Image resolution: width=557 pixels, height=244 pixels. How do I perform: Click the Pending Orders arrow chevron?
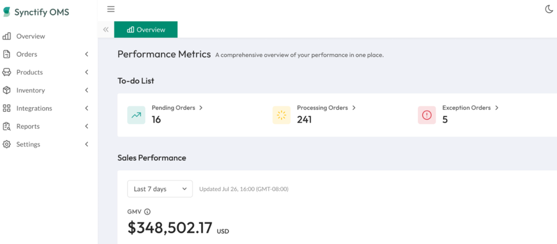[201, 108]
